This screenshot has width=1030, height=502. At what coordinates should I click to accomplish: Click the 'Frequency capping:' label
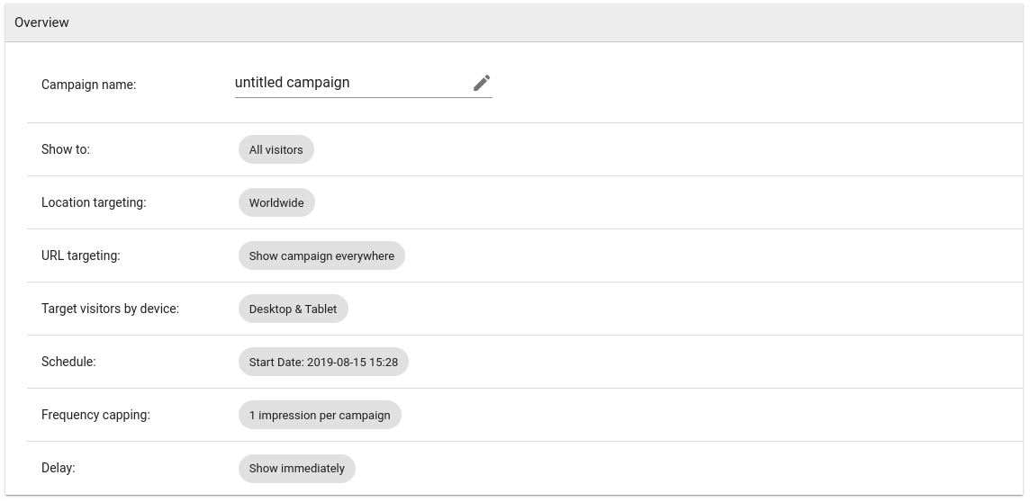coord(96,415)
